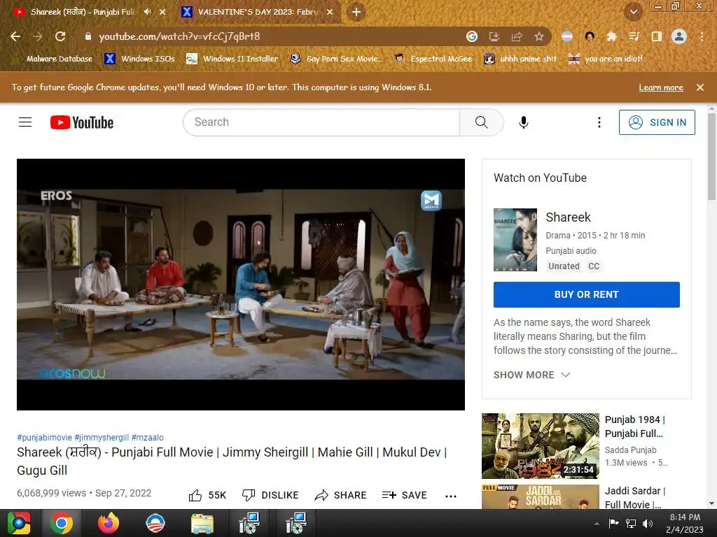Click the search magnifier button
This screenshot has height=537, width=717.
pos(481,122)
